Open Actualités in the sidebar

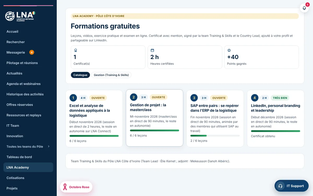[28, 73]
